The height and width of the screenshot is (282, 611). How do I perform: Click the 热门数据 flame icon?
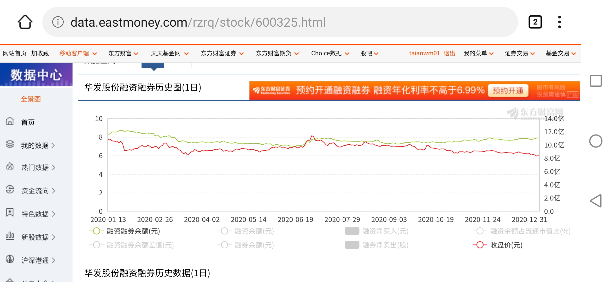pyautogui.click(x=10, y=166)
